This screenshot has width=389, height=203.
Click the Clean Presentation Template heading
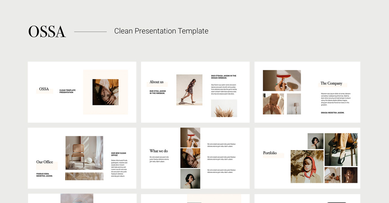pos(161,31)
